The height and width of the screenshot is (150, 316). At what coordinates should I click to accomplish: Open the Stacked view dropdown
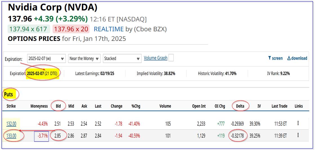pos(122,59)
